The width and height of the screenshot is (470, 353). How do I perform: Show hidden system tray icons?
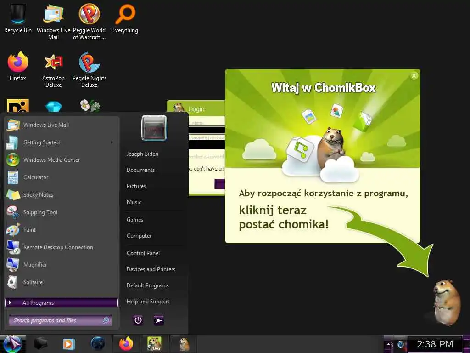pos(389,345)
